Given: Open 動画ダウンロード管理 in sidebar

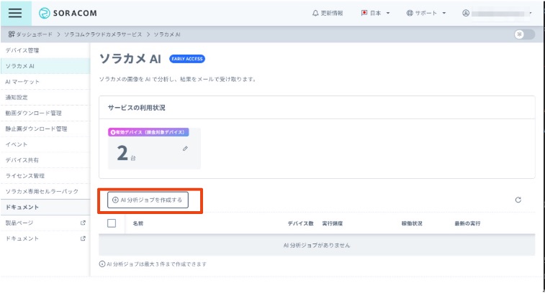Looking at the screenshot, I should coord(45,113).
